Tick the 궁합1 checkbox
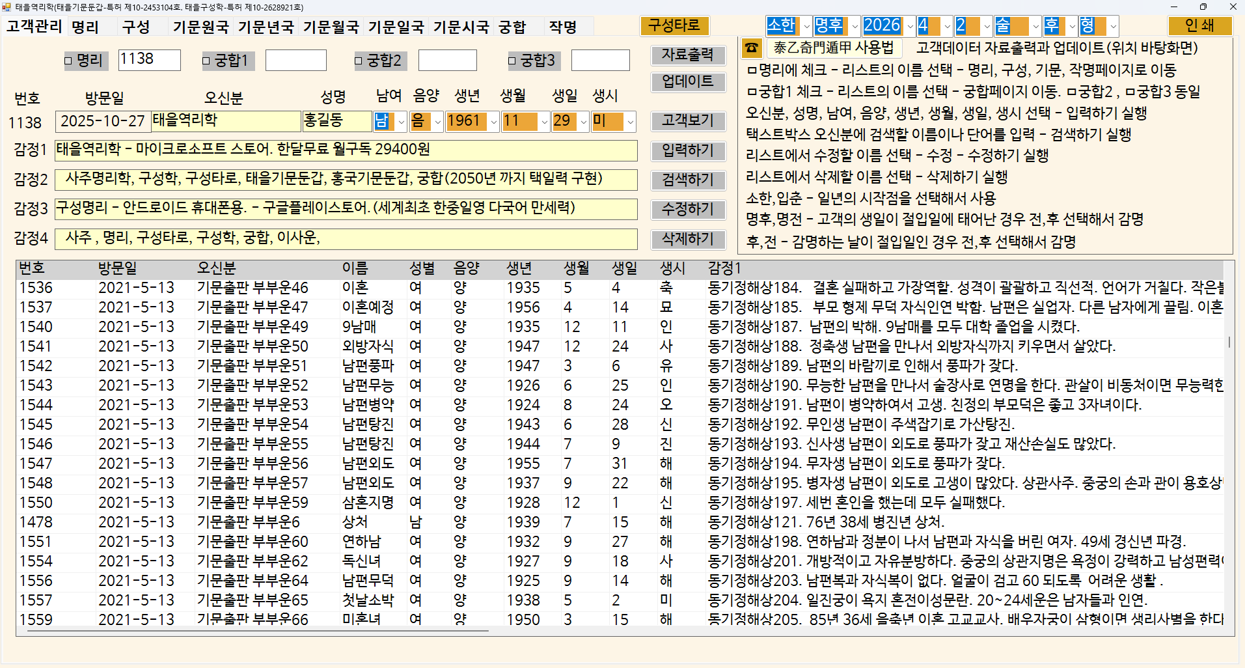This screenshot has width=1245, height=668. (206, 61)
